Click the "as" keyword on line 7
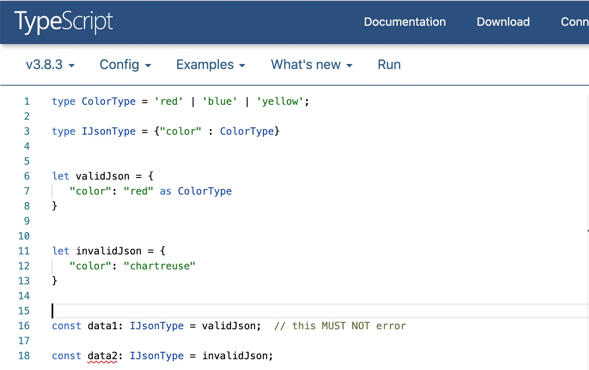The image size is (589, 370). click(166, 191)
